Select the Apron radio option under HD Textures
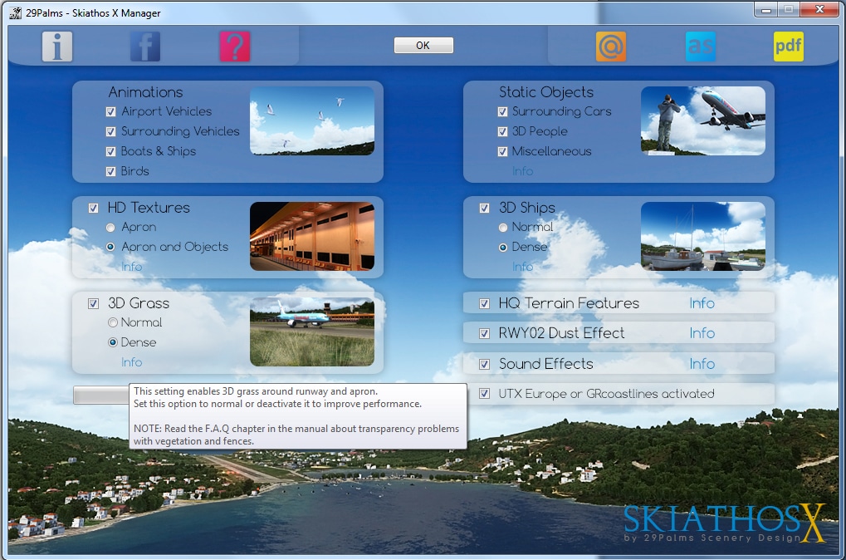Screen dimensions: 846x560 point(111,228)
